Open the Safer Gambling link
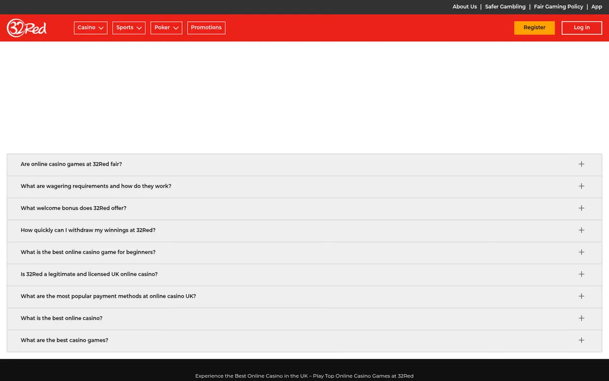Viewport: 609px width, 381px height. click(x=505, y=7)
